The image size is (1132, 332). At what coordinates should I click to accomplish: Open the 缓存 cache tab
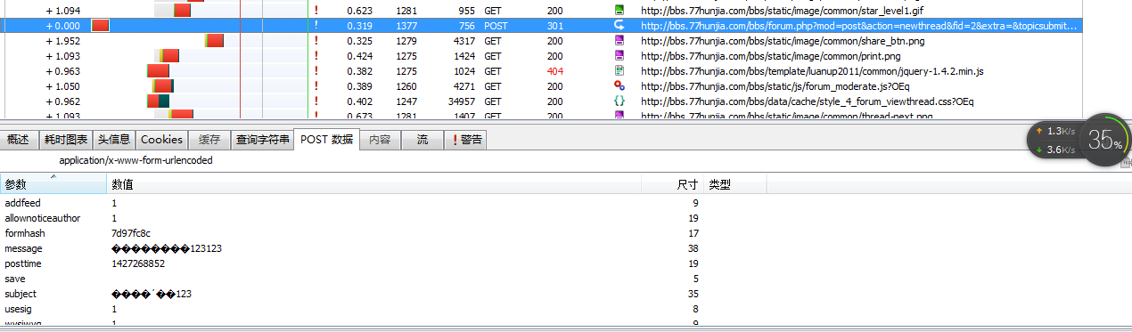(209, 140)
